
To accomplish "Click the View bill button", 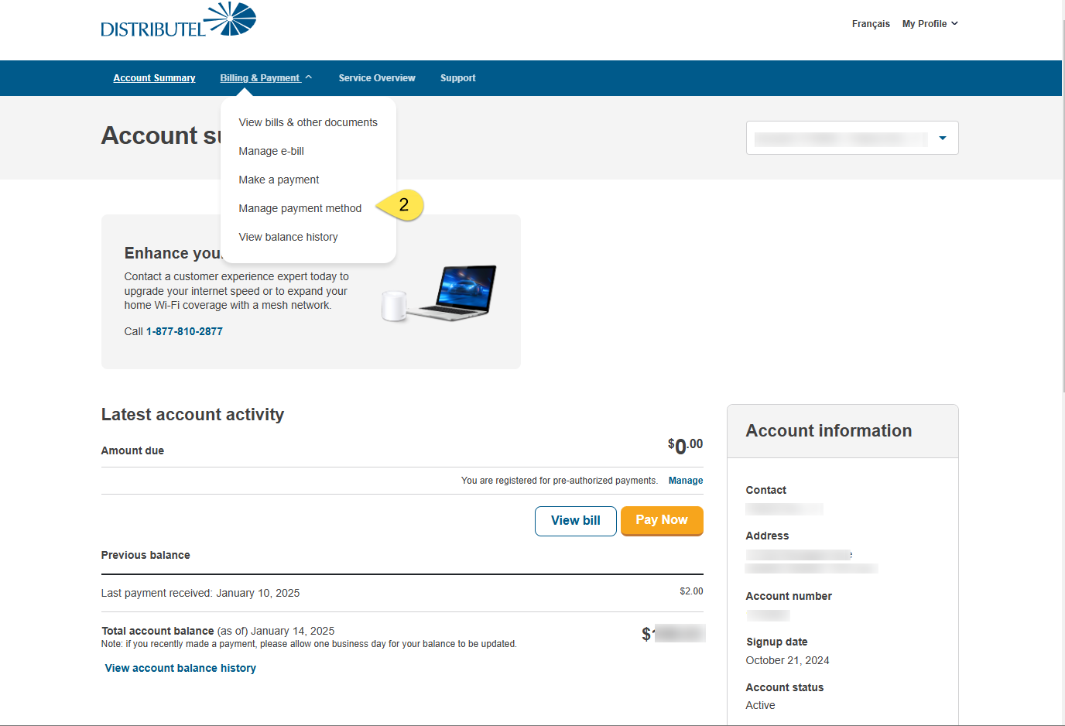I will (x=575, y=521).
